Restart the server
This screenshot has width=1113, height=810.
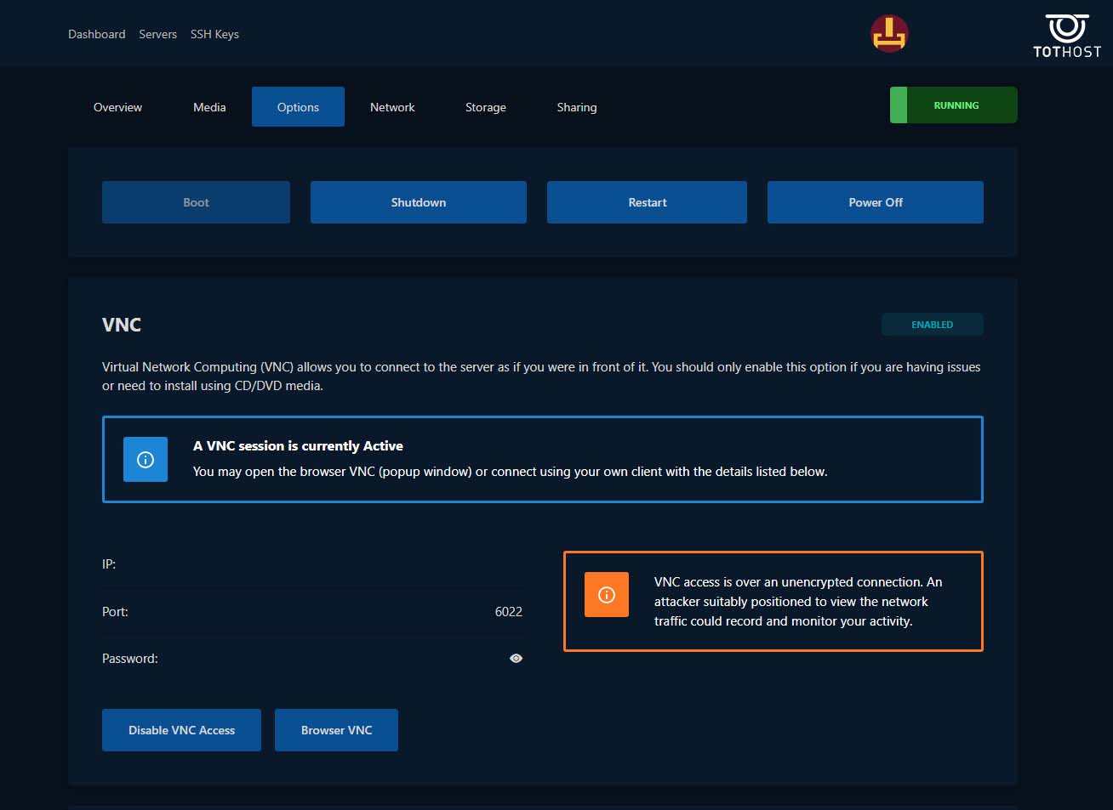[647, 202]
